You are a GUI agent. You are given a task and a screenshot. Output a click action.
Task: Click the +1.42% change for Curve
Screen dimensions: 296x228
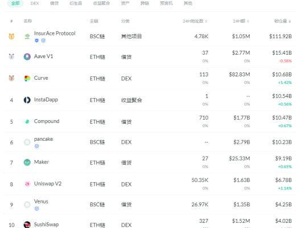285,83
